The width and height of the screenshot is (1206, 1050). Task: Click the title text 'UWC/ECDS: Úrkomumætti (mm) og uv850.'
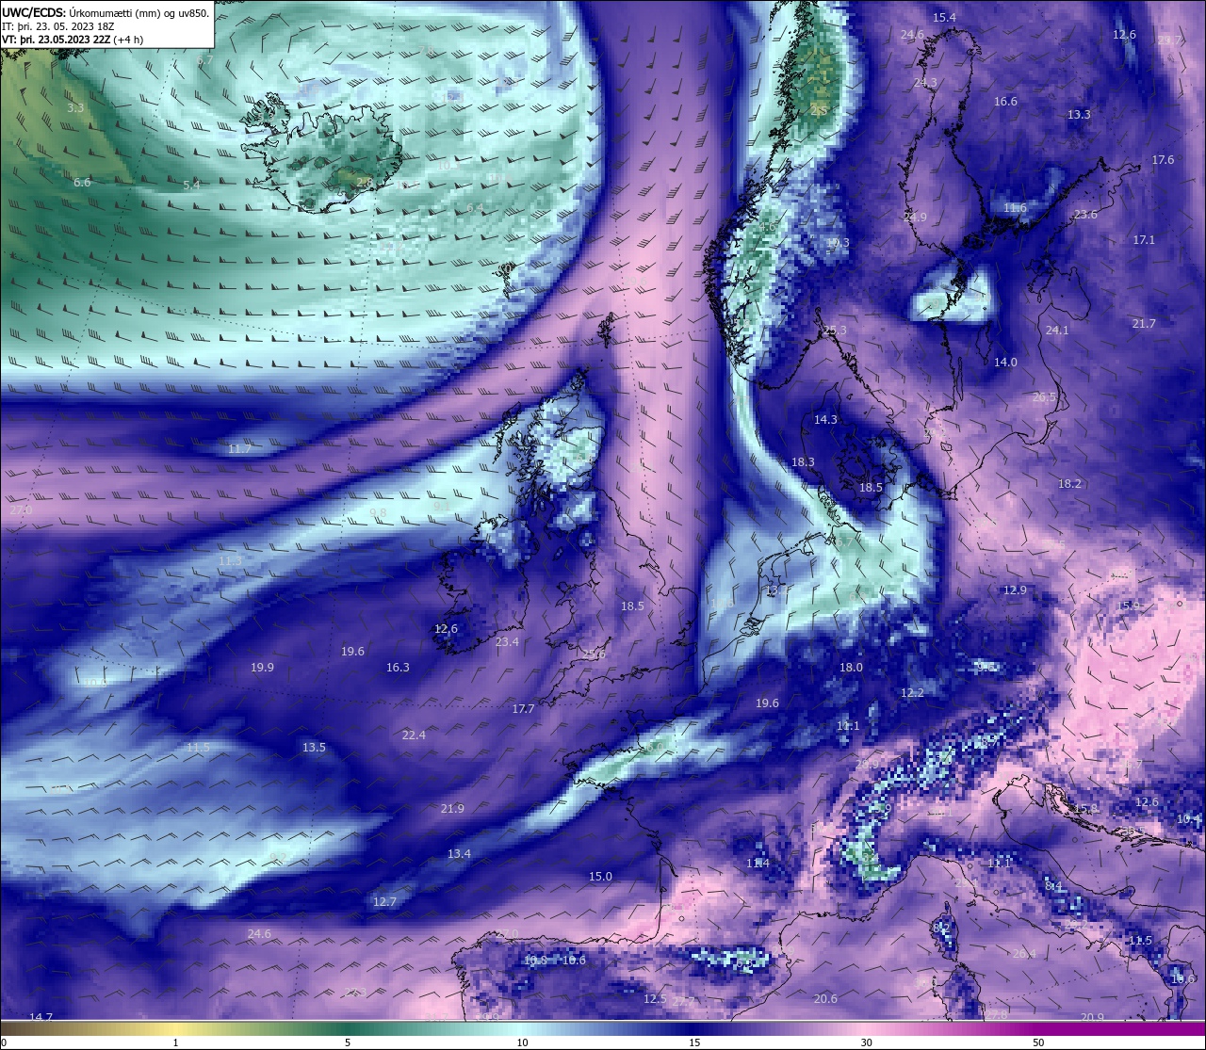pos(106,13)
